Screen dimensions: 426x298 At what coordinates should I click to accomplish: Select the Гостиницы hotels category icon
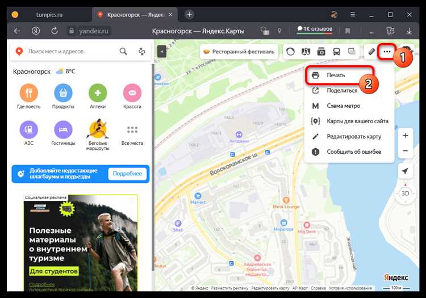coord(63,129)
